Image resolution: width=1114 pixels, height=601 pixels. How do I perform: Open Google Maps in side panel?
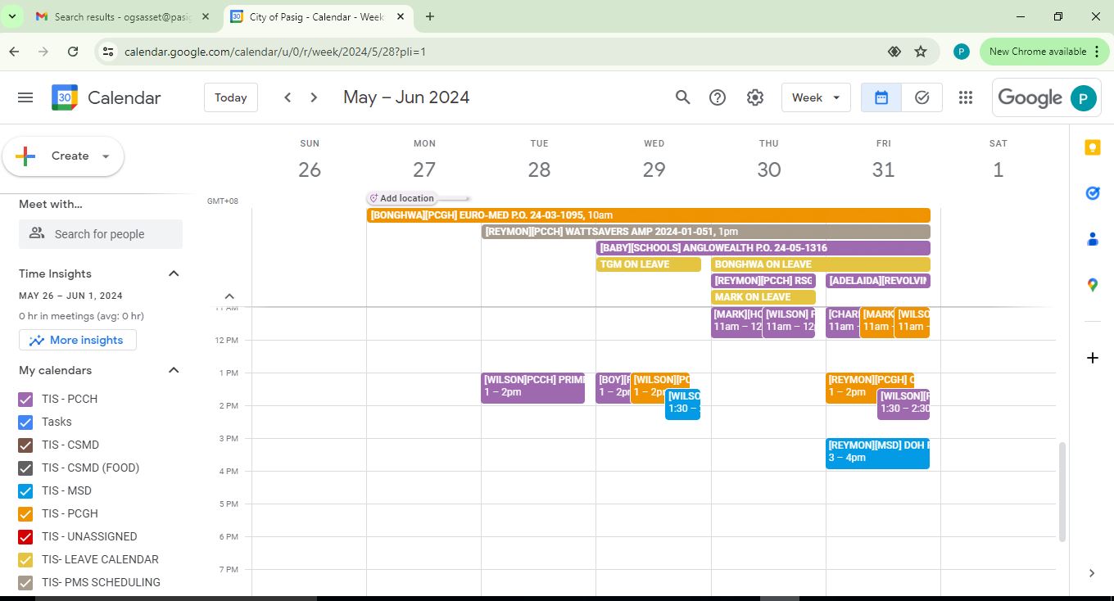[x=1092, y=285]
